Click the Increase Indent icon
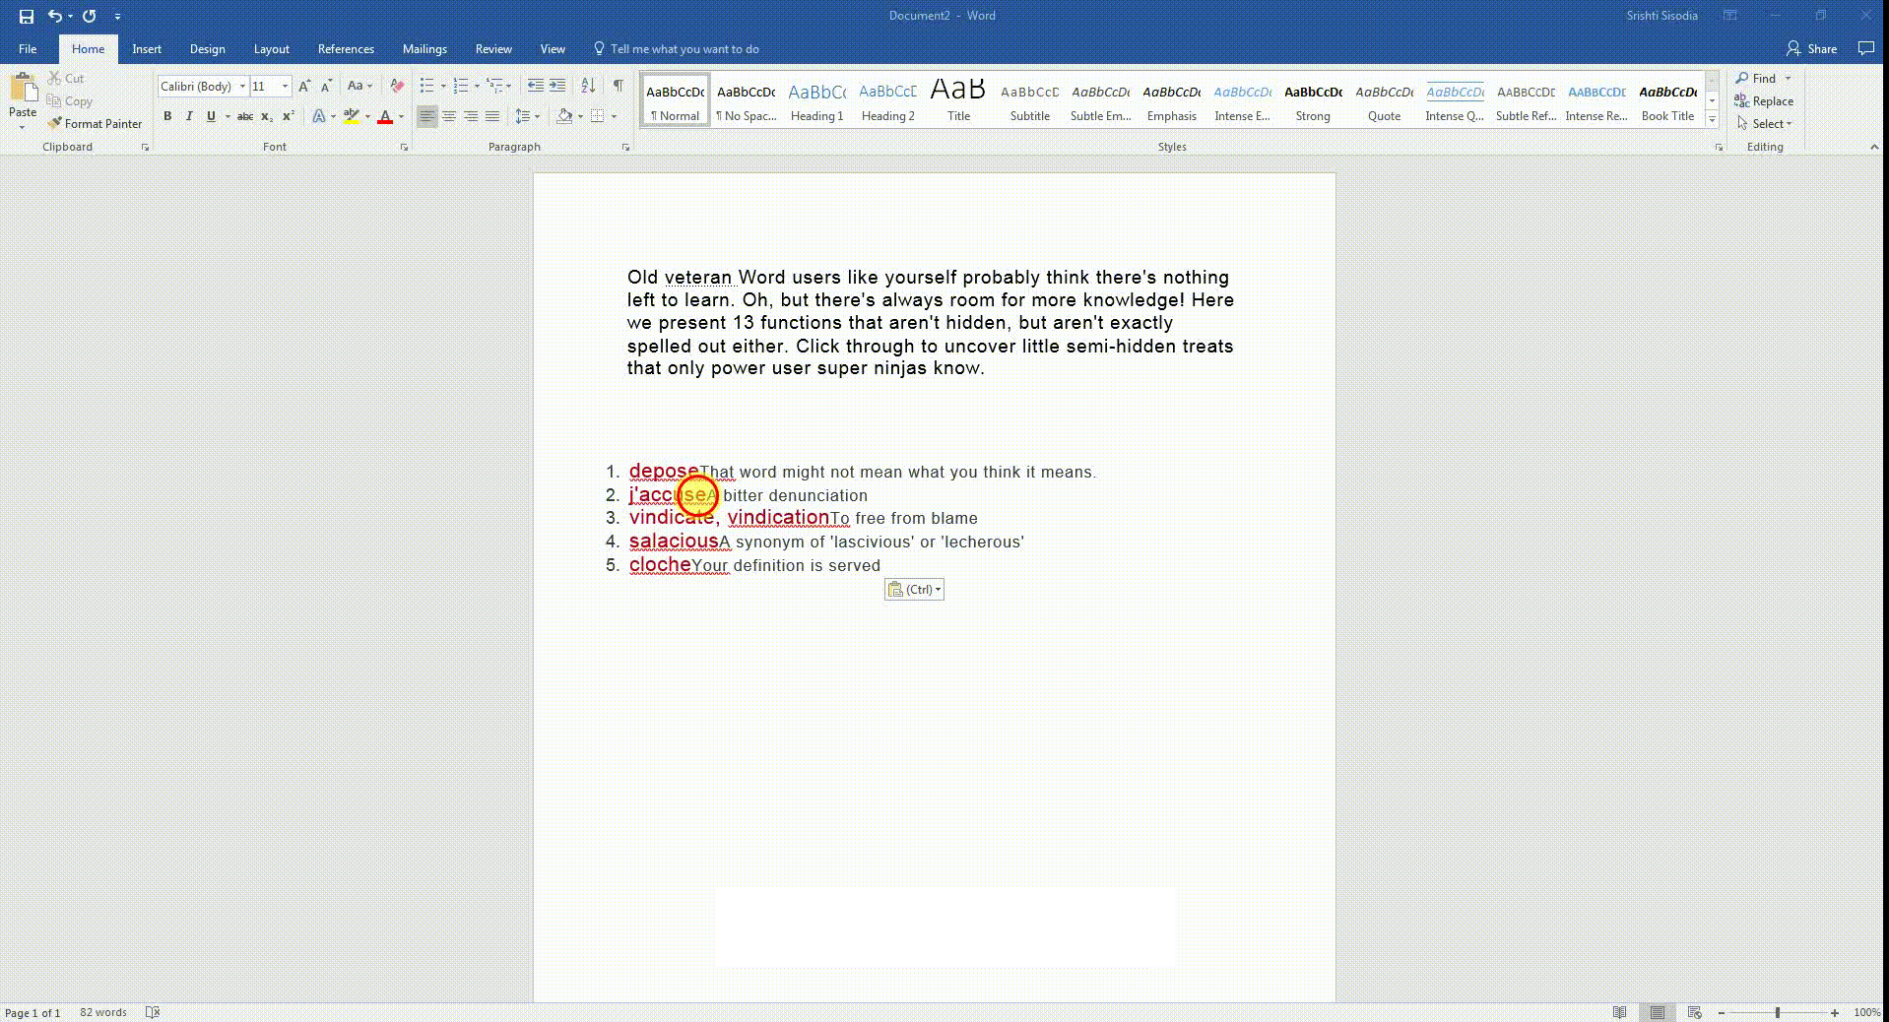 click(x=557, y=86)
